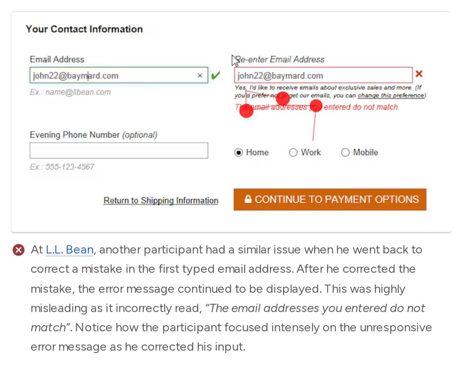The height and width of the screenshot is (367, 462).
Task: Click the 555-123-4567 example hint text
Action: click(62, 167)
